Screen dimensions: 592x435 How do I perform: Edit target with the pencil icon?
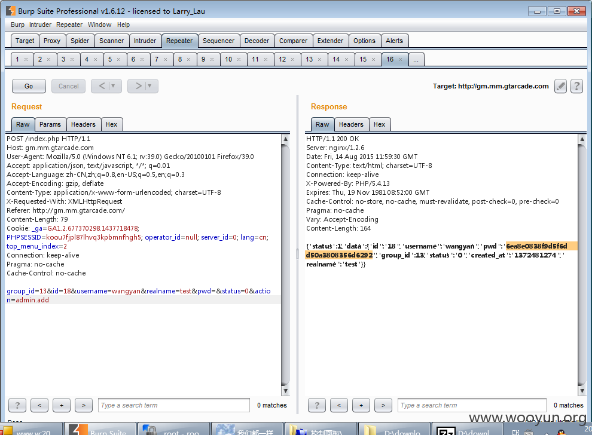[x=561, y=86]
